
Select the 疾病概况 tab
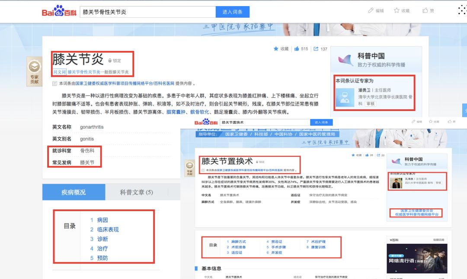click(74, 192)
